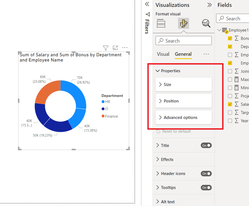Click the sigma icon beside the Target field
The height and width of the screenshot is (206, 249).
237,112
